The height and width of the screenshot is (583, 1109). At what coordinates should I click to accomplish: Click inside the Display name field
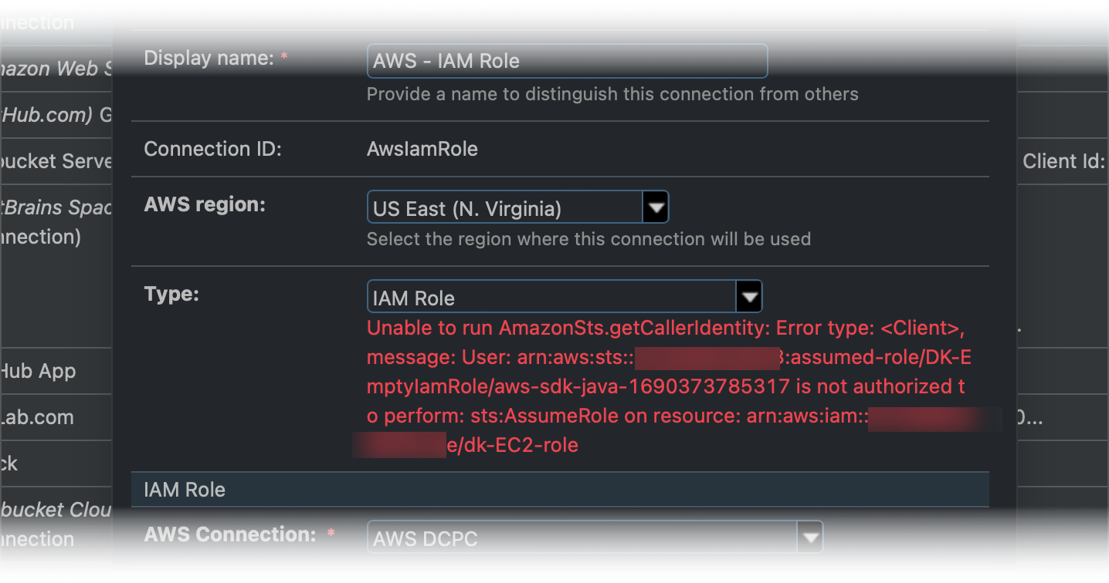point(566,60)
